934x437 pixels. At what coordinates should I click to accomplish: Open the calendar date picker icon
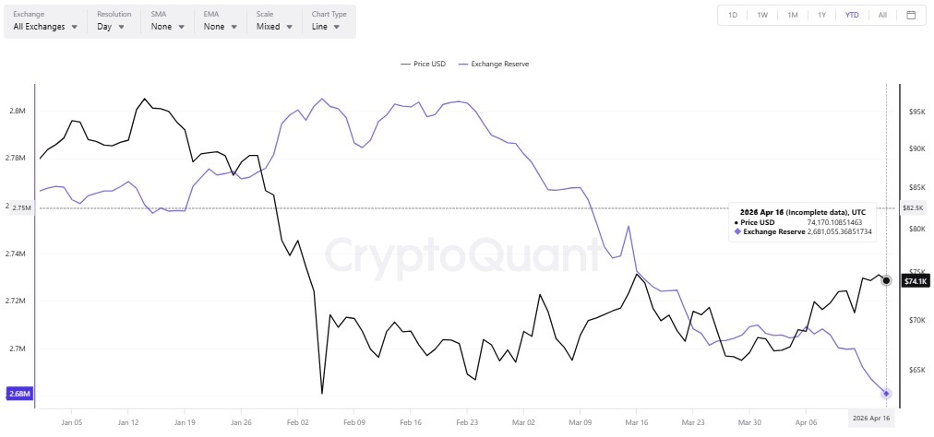click(911, 15)
